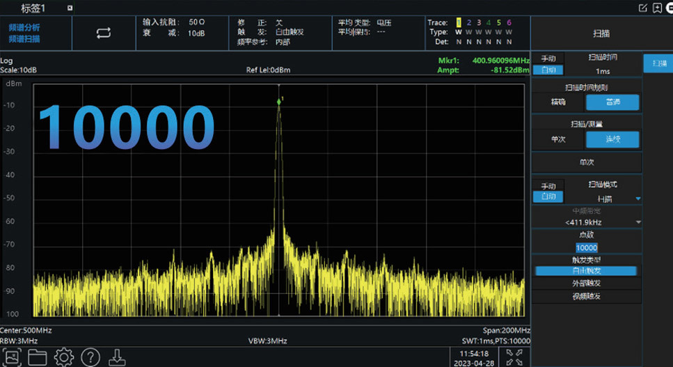
Task: Open the screenshot capture icon in bottom toolbar
Action: pos(11,357)
